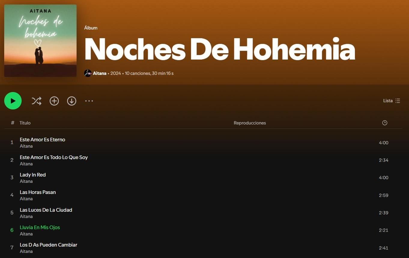Play the album with the green play button
Viewport: 409px width, 258px height.
(x=13, y=101)
